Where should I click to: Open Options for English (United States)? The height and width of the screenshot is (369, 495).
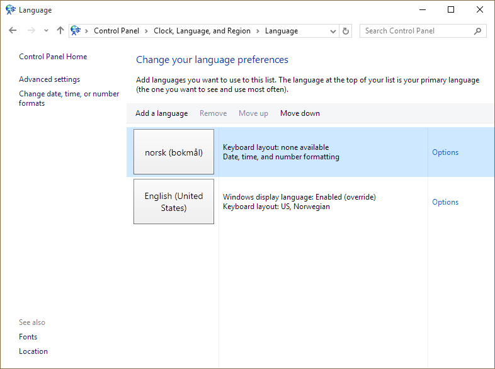point(445,202)
